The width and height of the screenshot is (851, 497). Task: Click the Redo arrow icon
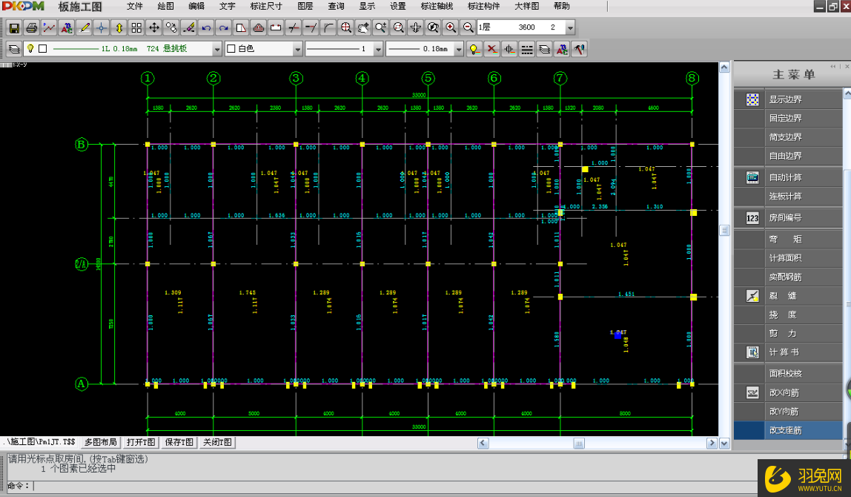tap(223, 28)
